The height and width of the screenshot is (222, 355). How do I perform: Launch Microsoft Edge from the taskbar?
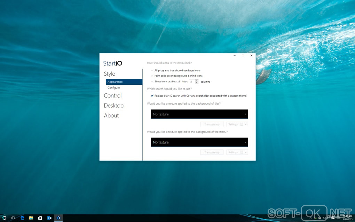22,218
